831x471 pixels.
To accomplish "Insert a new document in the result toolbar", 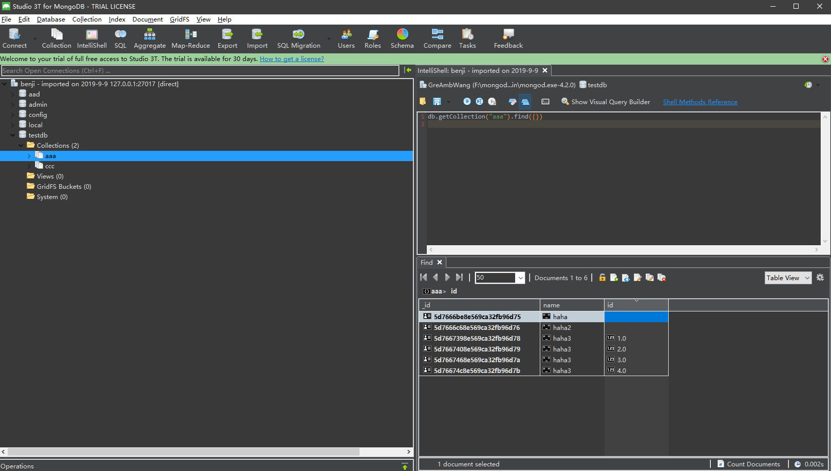I will point(614,277).
